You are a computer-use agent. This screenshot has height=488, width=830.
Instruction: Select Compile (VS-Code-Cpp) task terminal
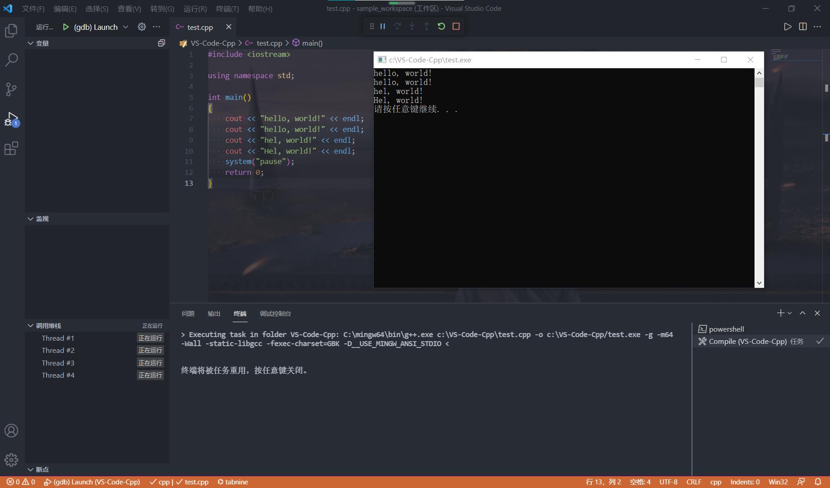point(761,341)
